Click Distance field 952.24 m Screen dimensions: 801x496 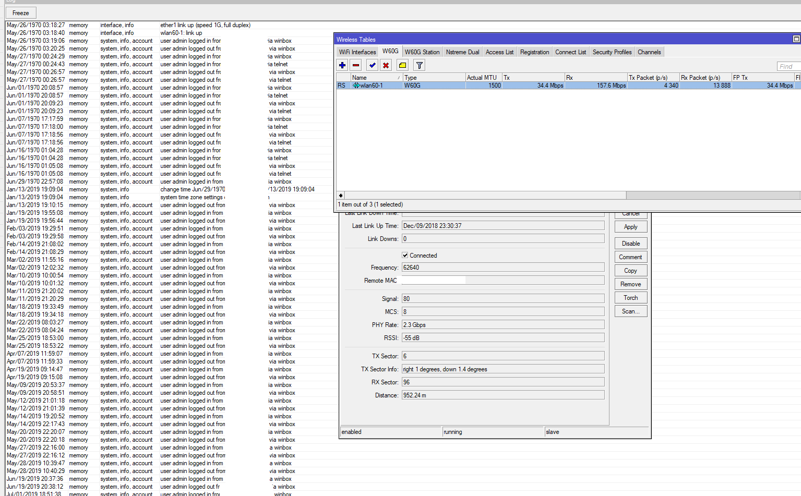(x=503, y=395)
